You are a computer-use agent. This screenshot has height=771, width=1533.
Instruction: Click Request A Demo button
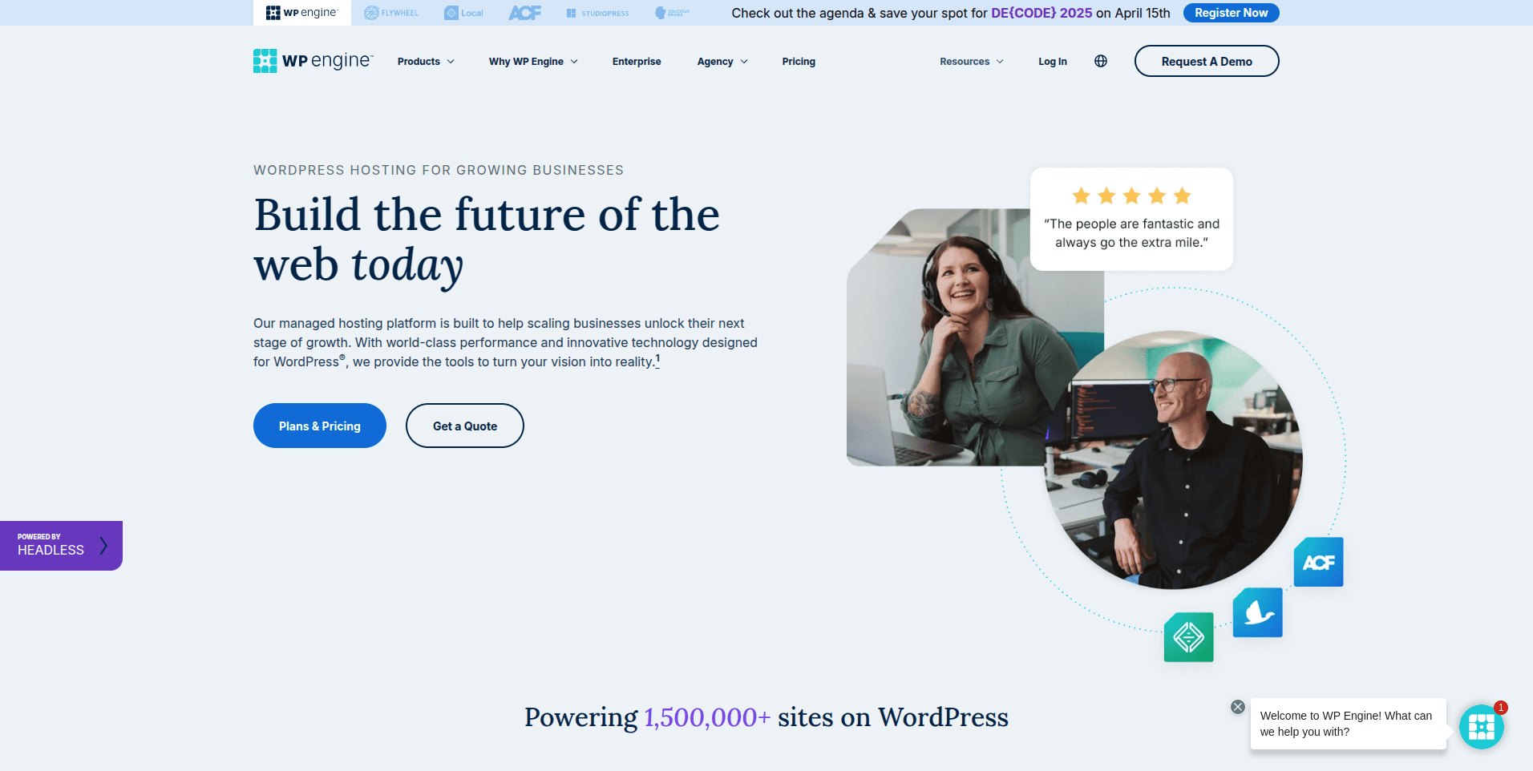(x=1206, y=62)
